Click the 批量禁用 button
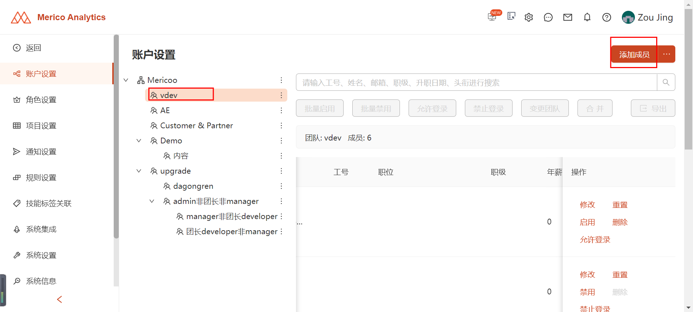 [376, 108]
